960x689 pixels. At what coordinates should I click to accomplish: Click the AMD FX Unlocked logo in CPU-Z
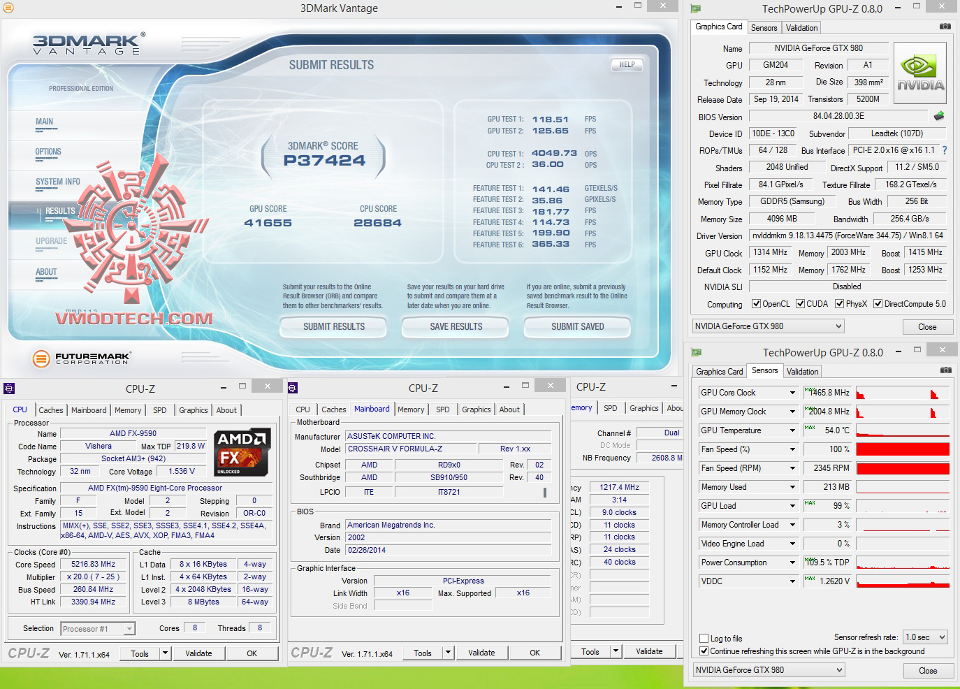coord(242,451)
